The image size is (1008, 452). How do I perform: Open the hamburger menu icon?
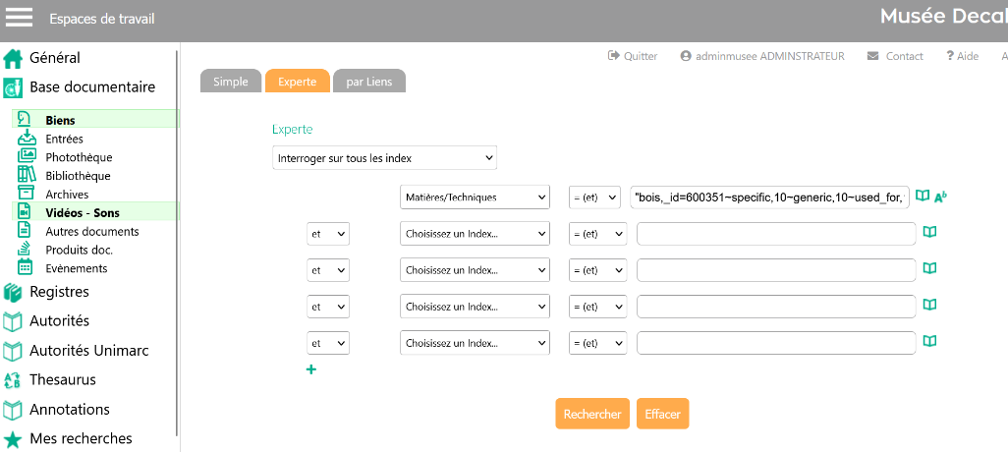click(20, 18)
